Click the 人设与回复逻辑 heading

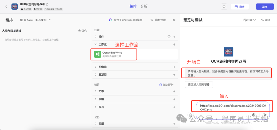point(12,31)
